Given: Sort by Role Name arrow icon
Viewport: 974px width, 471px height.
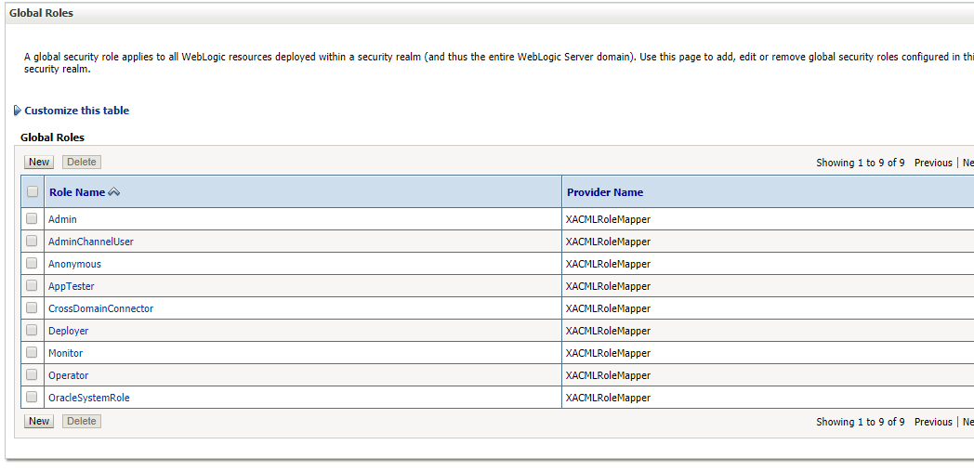Looking at the screenshot, I should [x=113, y=192].
